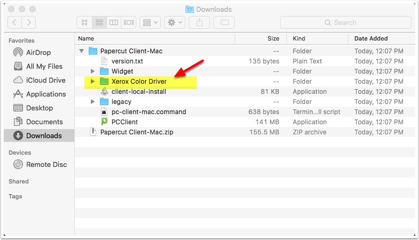Click the Plain Text kind cell

[307, 61]
